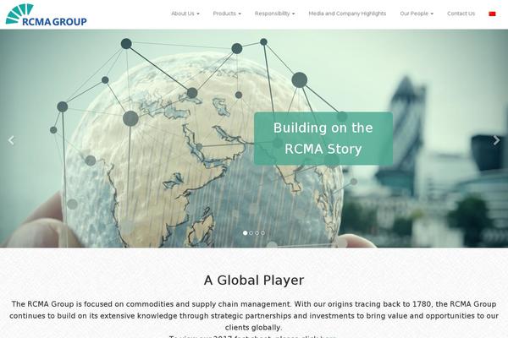Go to the Contact Us page
Image resolution: width=508 pixels, height=338 pixels.
[461, 14]
